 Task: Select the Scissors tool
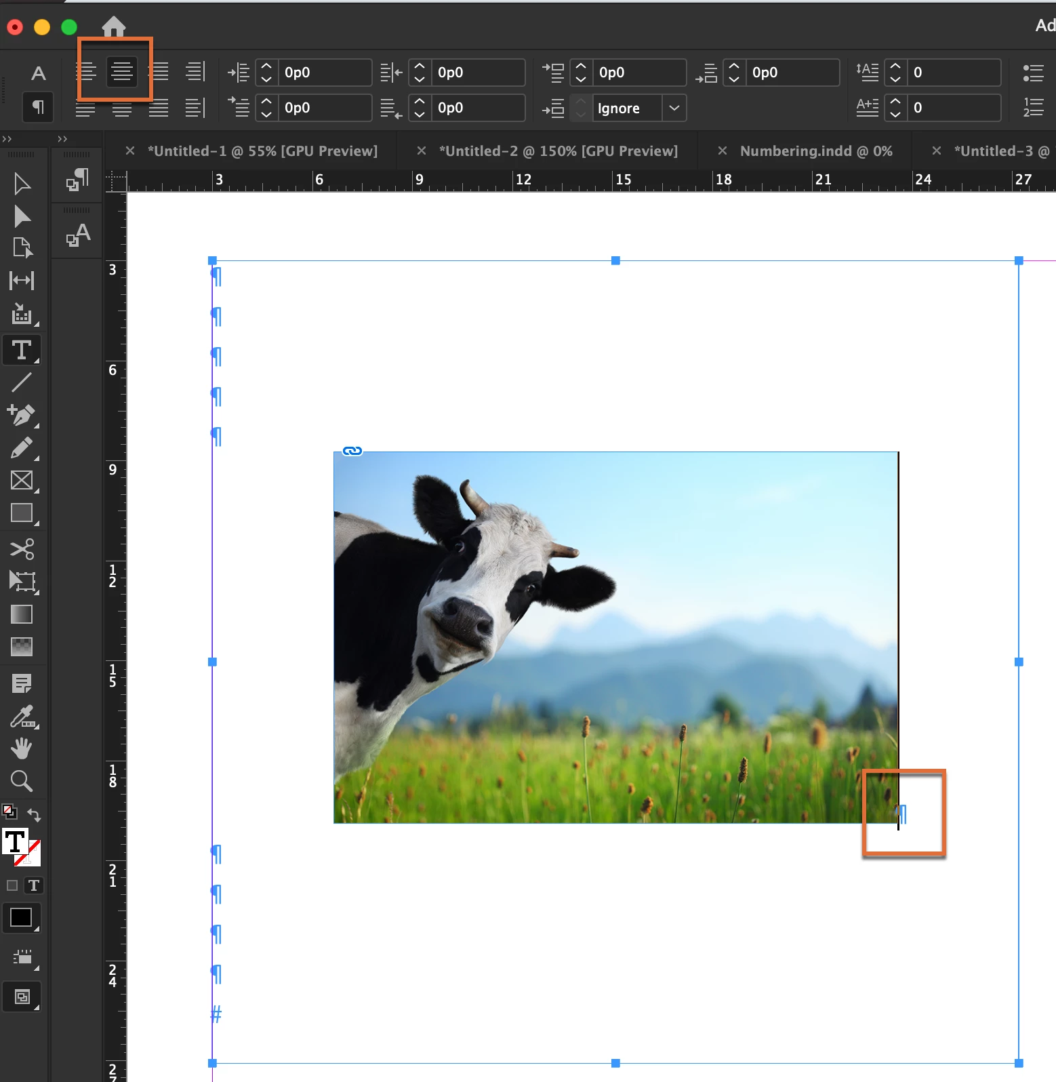[x=22, y=548]
